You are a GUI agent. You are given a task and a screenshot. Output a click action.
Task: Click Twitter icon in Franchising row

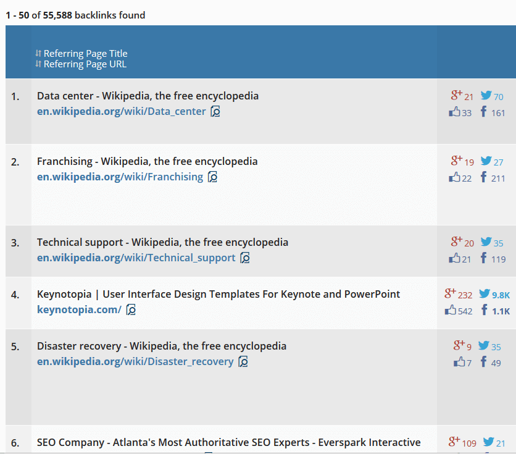click(x=486, y=161)
